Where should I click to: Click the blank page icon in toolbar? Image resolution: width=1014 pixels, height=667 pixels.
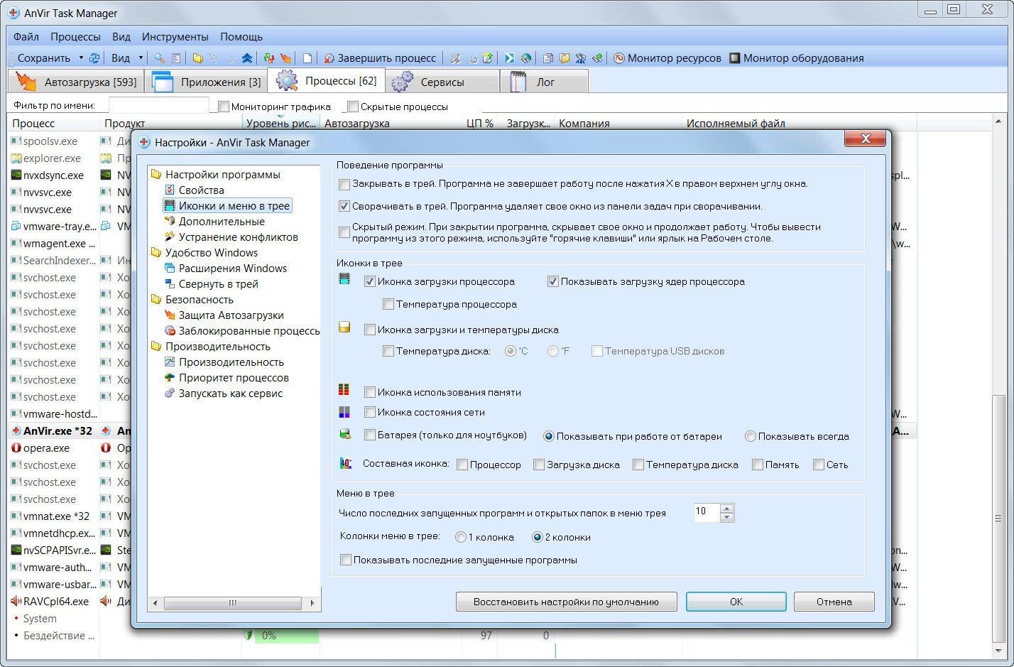(x=307, y=58)
